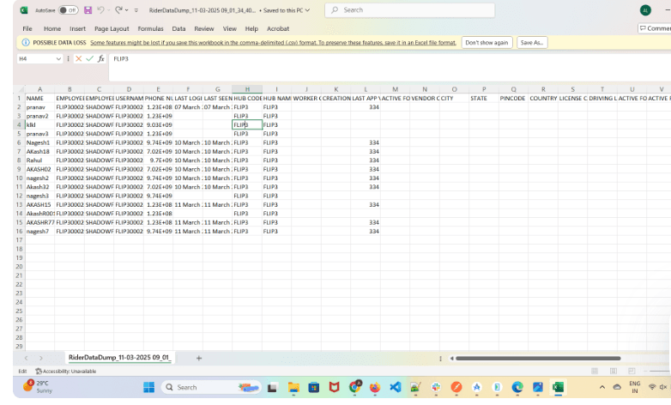Screen dimensions: 671x405
Task: Open the Name Box dropdown arrow
Action: click(x=58, y=58)
